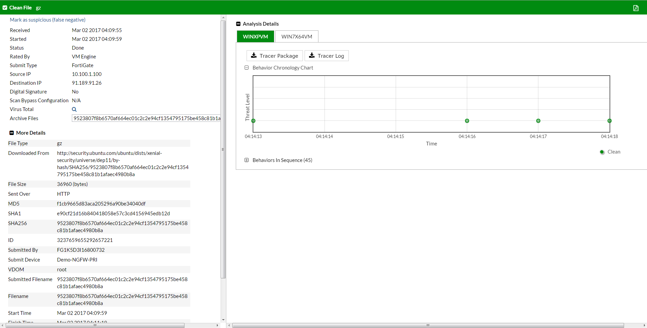Click the left panel vertical scrollbar
This screenshot has width=647, height=328.
click(x=223, y=149)
